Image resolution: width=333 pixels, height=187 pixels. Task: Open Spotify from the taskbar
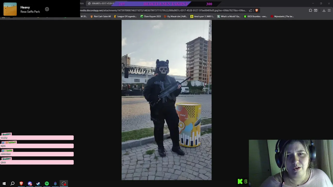click(47, 184)
